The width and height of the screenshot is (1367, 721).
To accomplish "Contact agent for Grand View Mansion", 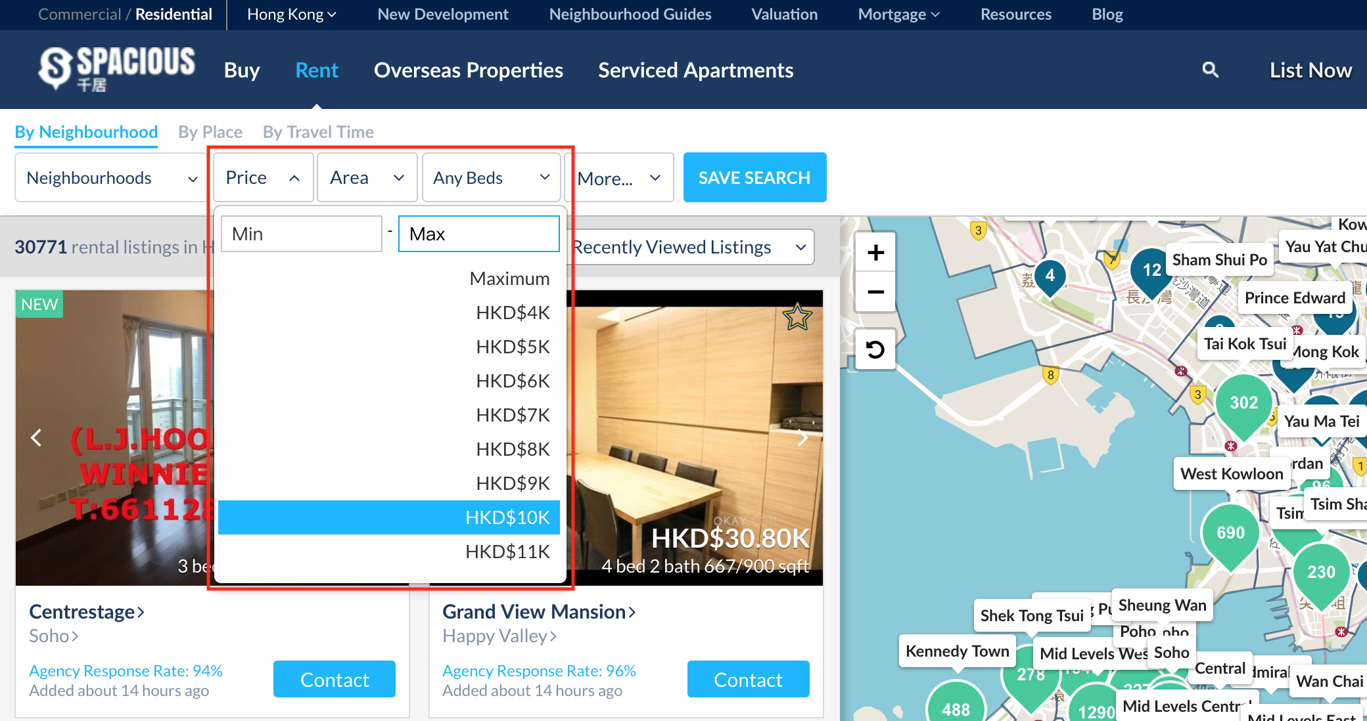I will (x=748, y=680).
